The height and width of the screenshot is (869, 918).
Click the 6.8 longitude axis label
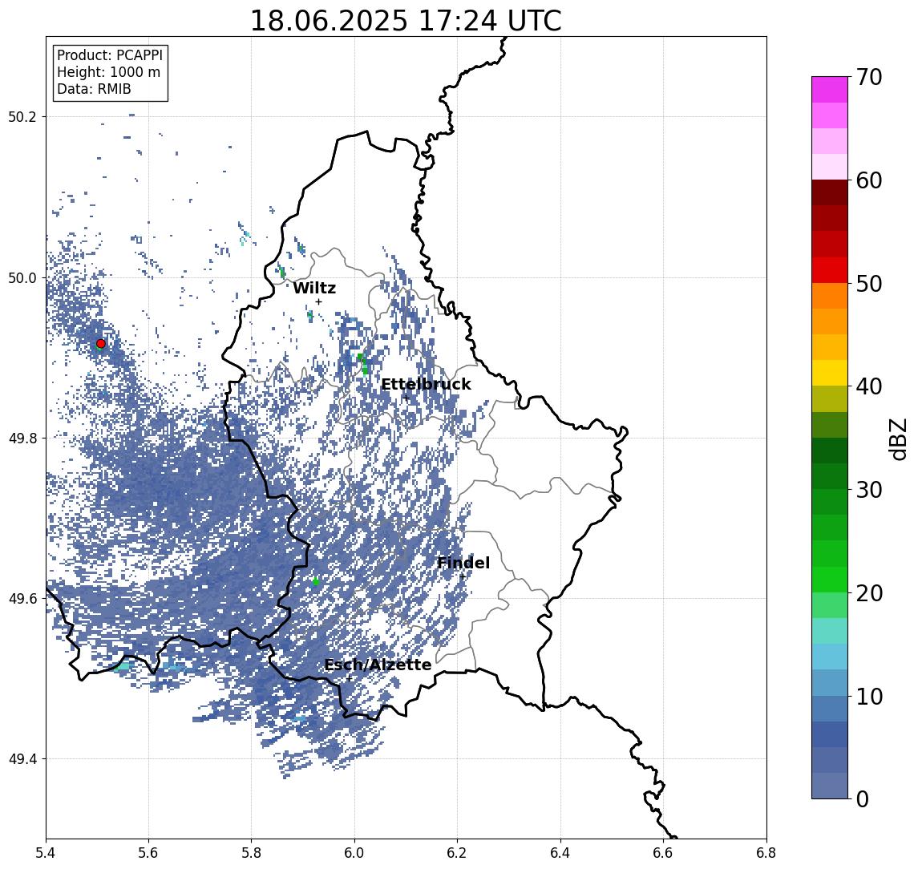766,853
